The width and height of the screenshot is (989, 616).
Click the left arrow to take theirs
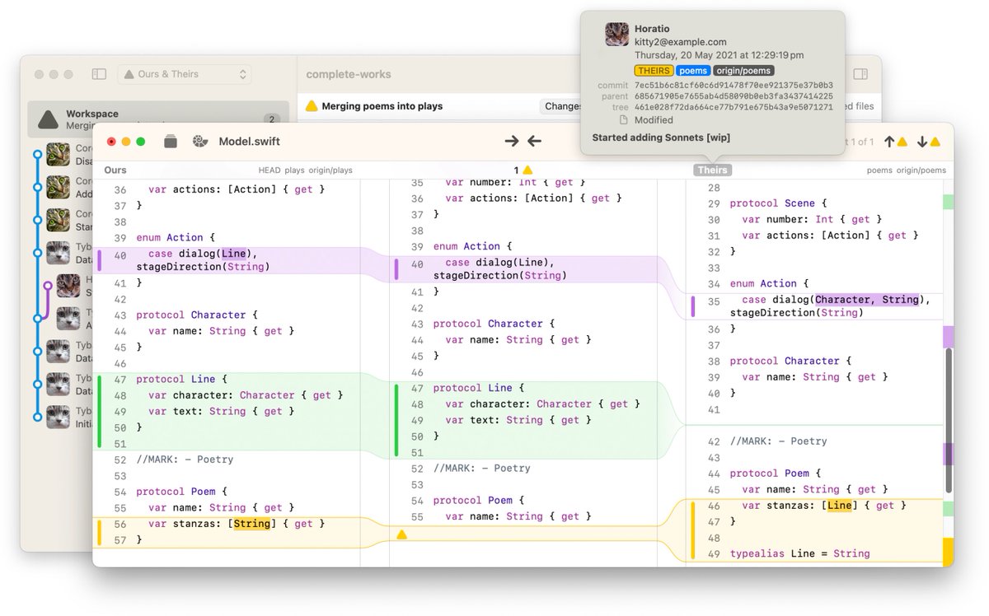click(x=534, y=142)
